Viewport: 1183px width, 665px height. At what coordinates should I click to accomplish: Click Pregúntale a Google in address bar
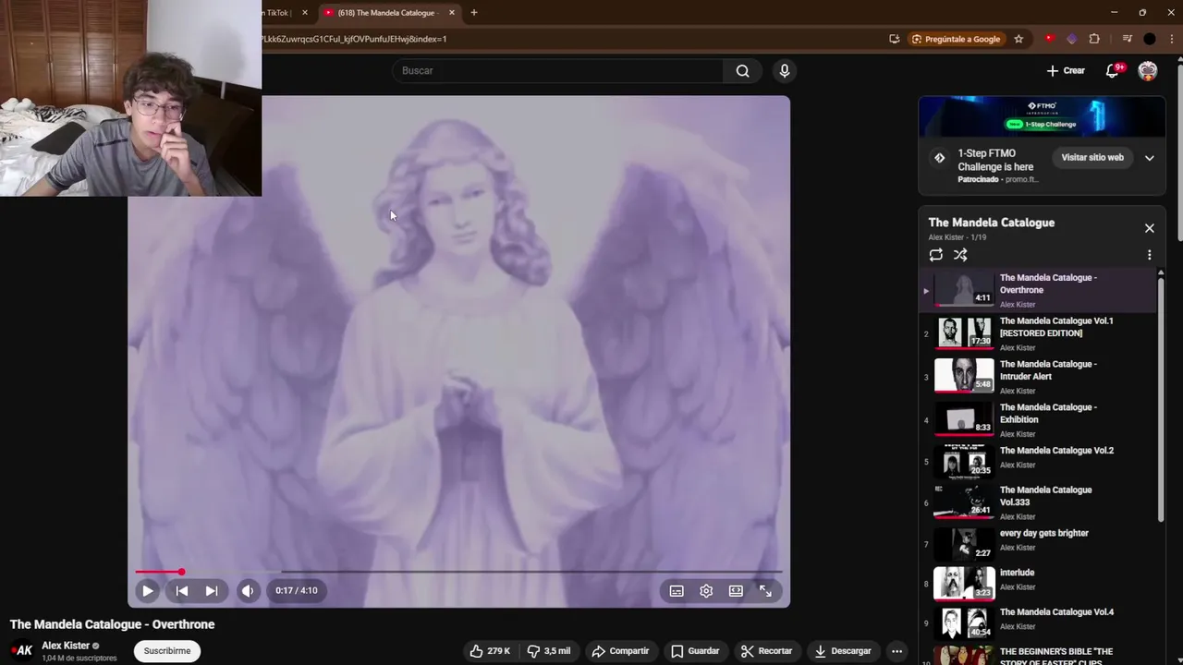coord(956,39)
